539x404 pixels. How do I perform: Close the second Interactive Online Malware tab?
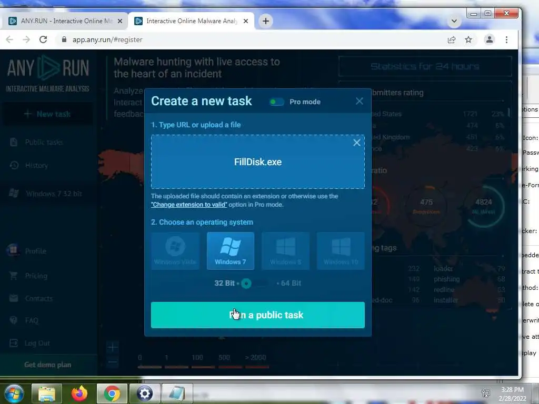[x=246, y=21]
